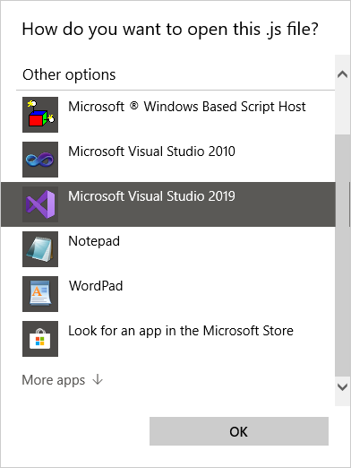Expand the More apps link
351x468 pixels.
click(63, 380)
